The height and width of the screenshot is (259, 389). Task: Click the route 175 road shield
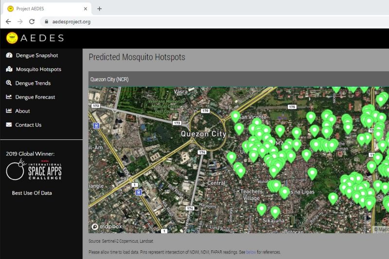click(x=292, y=107)
